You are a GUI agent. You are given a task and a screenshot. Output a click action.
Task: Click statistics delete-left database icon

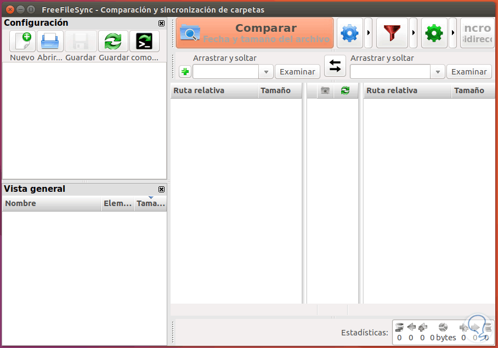tap(399, 327)
